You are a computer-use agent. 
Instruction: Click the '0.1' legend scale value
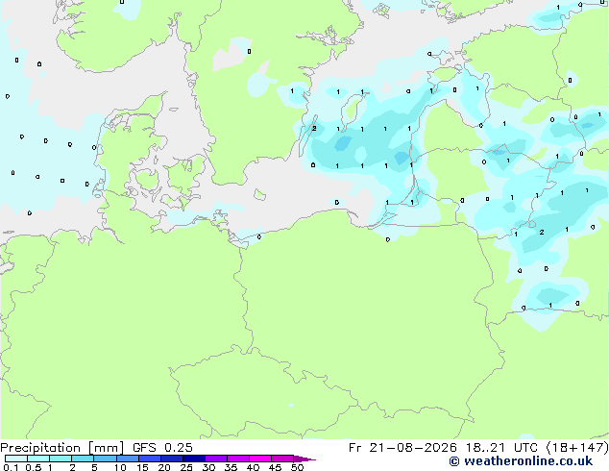[11, 467]
